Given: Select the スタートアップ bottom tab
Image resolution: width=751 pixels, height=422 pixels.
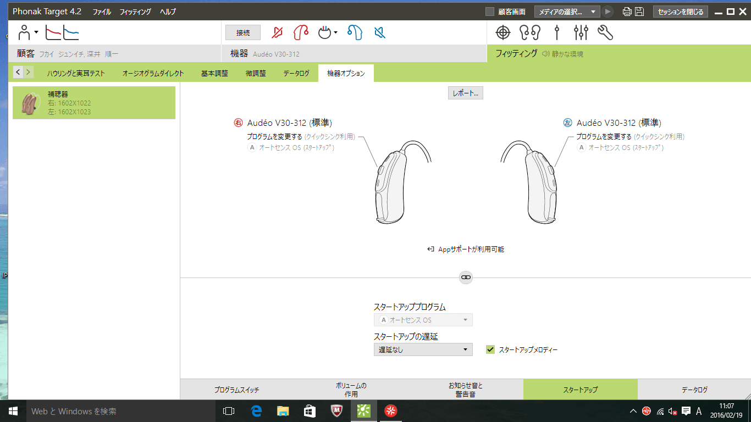Looking at the screenshot, I should (580, 390).
